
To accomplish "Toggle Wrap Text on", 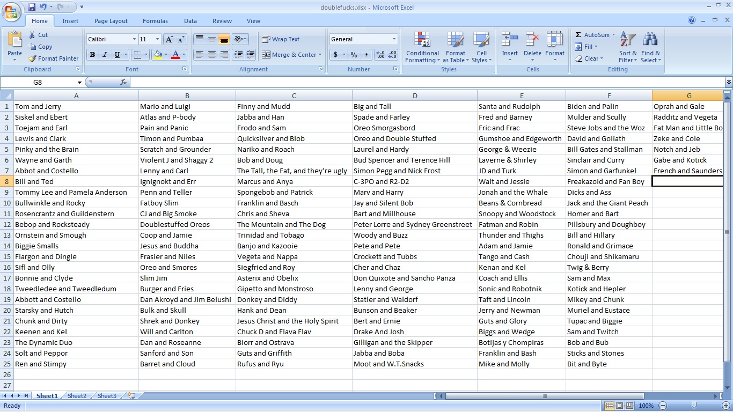I will 281,39.
